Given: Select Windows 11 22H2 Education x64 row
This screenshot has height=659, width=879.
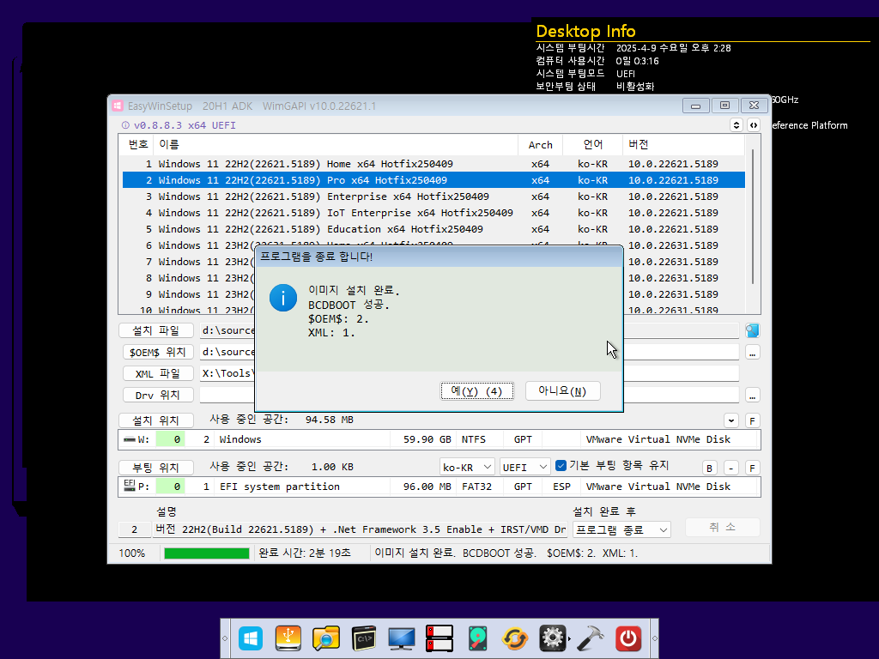Looking at the screenshot, I should (433, 228).
